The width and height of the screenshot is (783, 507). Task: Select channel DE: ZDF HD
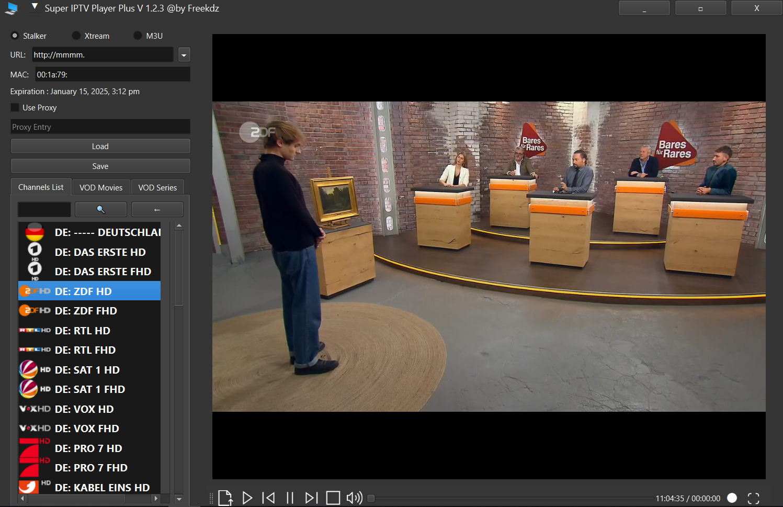tap(89, 291)
